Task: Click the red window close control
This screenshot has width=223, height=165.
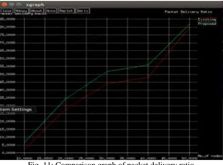Action: tap(4, 5)
